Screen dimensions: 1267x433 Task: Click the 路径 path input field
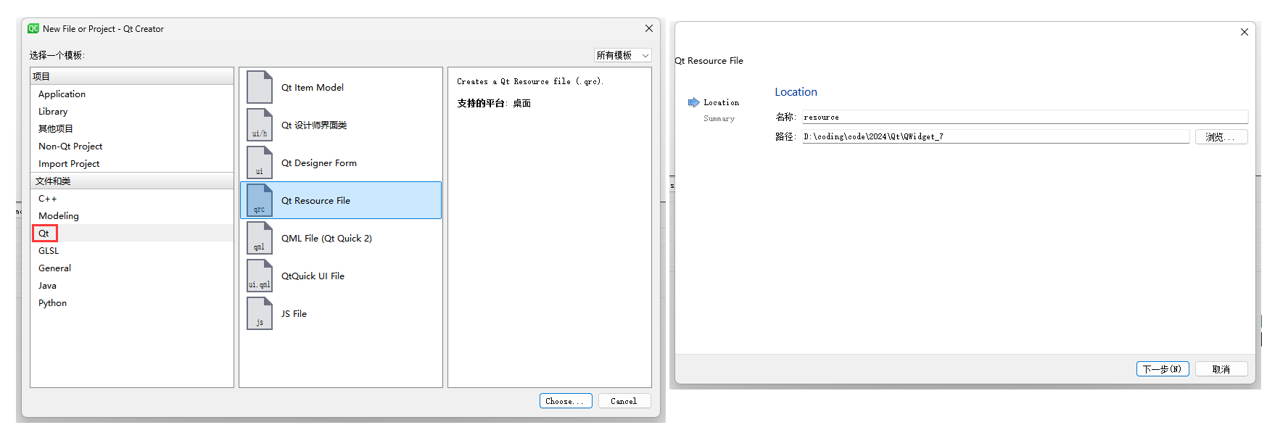[x=996, y=136]
